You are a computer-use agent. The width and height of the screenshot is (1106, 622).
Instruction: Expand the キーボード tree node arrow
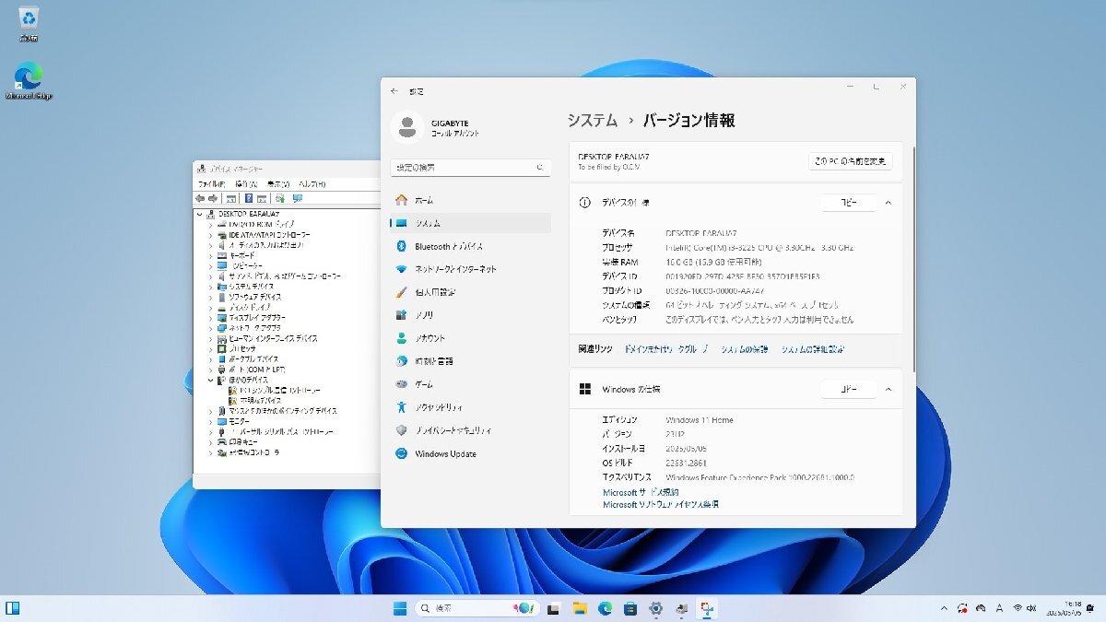210,255
